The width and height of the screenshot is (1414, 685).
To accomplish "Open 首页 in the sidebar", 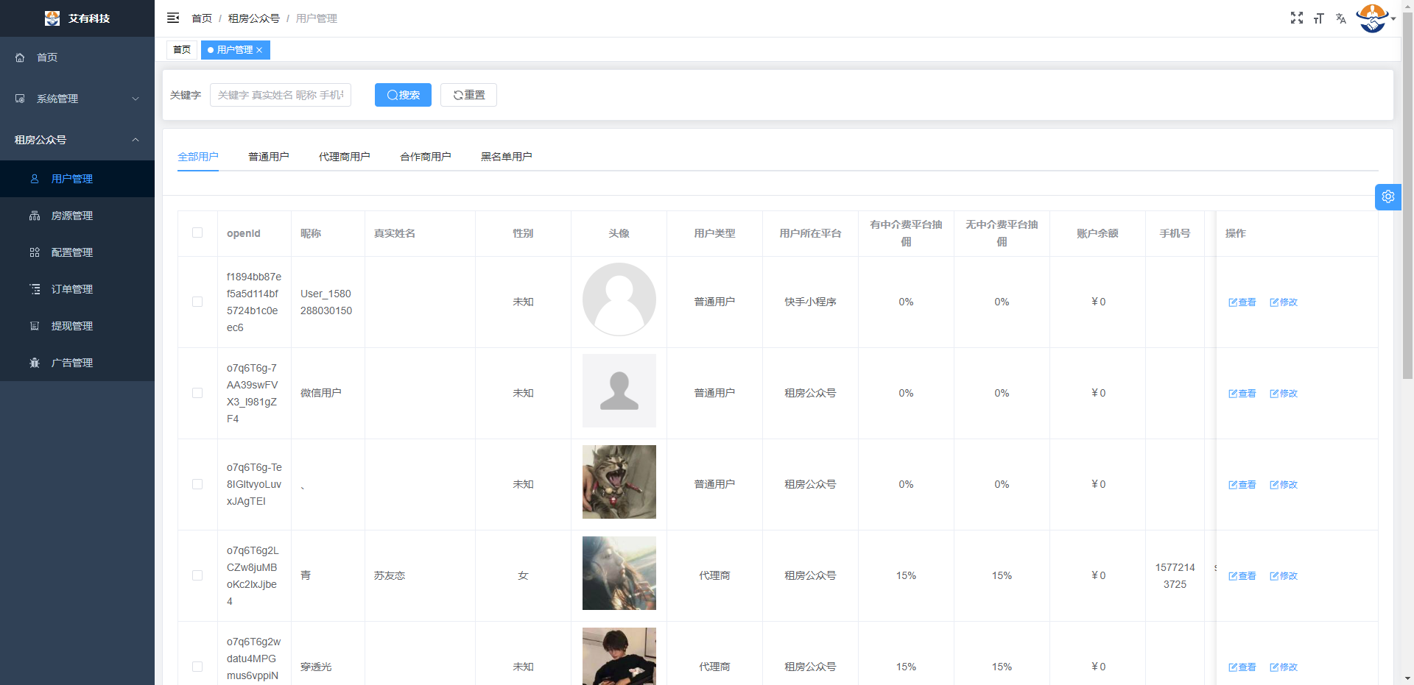I will (x=77, y=57).
